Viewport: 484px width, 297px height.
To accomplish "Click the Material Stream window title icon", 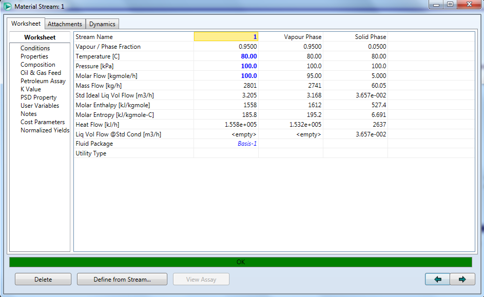I will [x=7, y=6].
